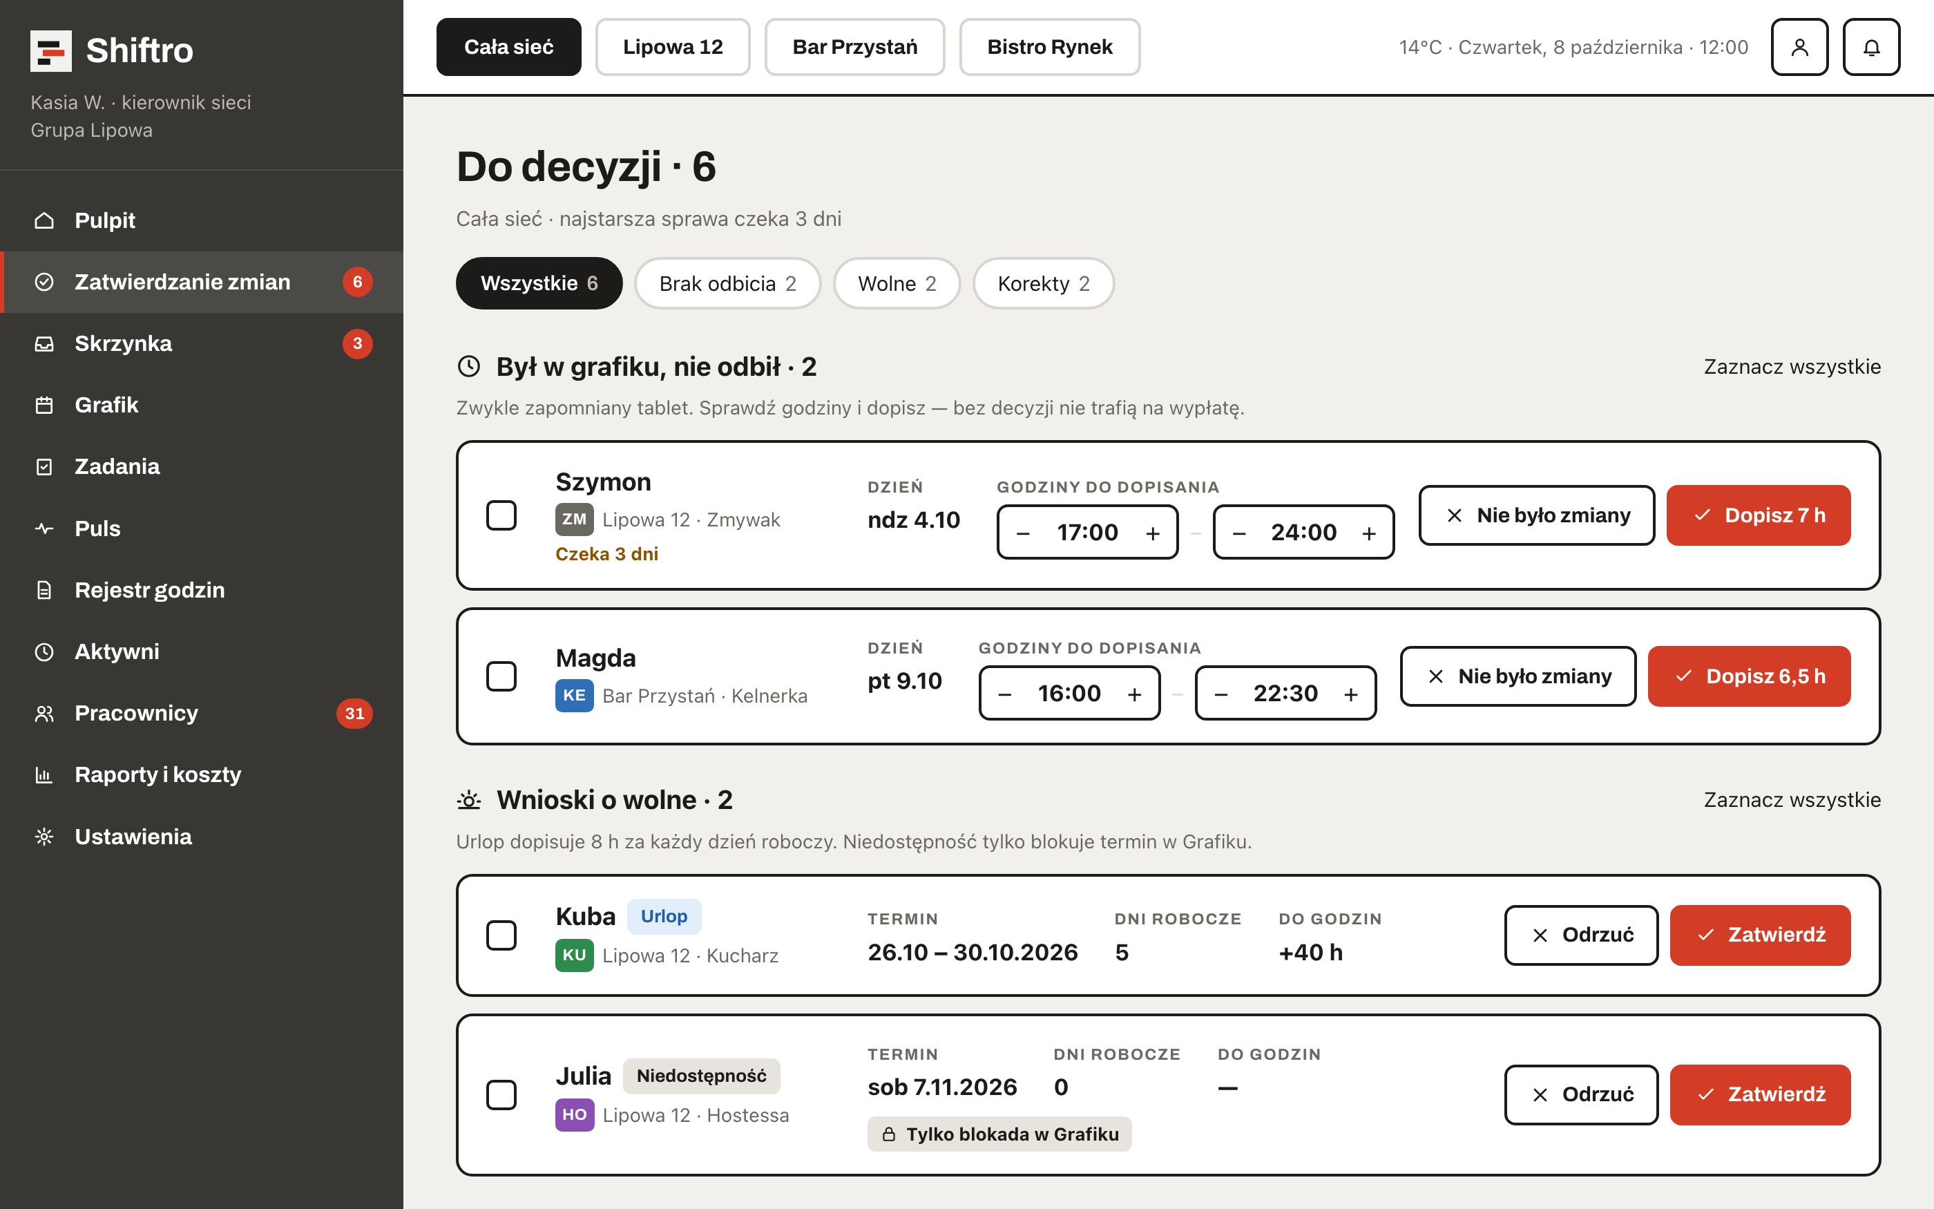Switch to the Lipowa 12 location tab
This screenshot has width=1934, height=1209.
coord(672,47)
